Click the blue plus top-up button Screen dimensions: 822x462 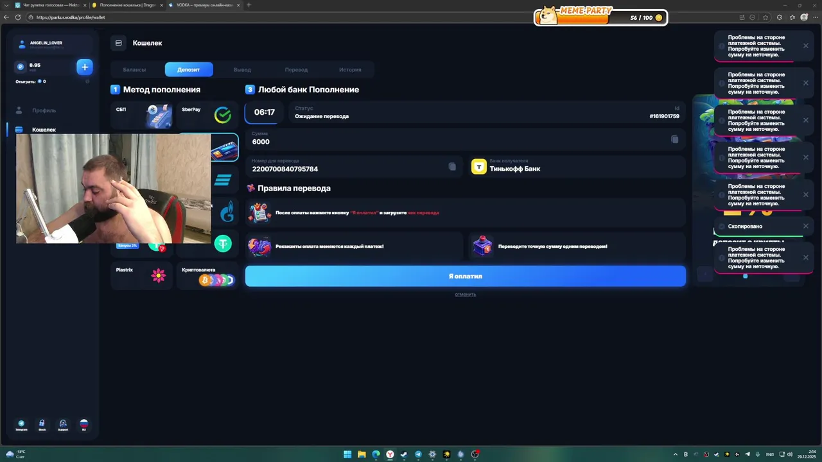84,67
